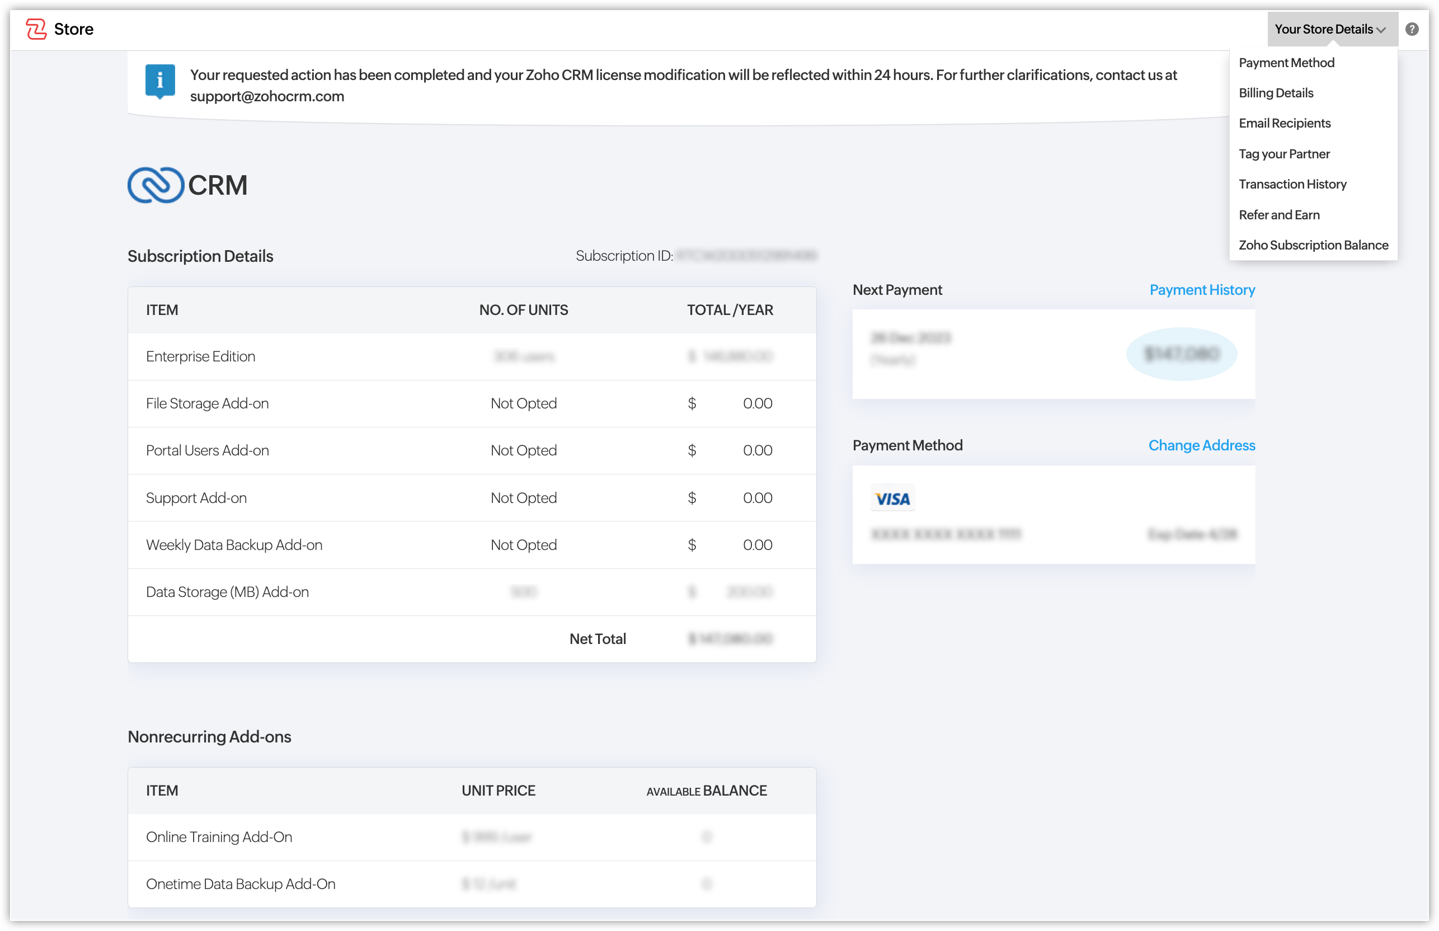The image size is (1439, 931).
Task: Choose Email Recipients in the dropdown
Action: coord(1284,123)
